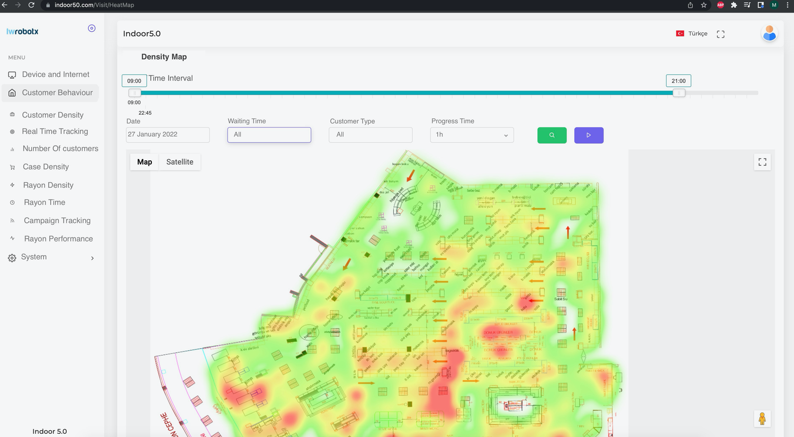Open the Customer Type dropdown
This screenshot has width=794, height=437.
tap(370, 135)
